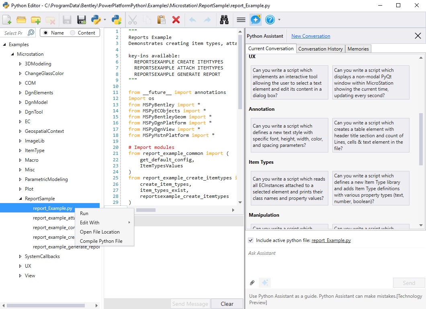Click the Save All floppy disk icon
This screenshot has height=309, width=426.
pos(81,20)
